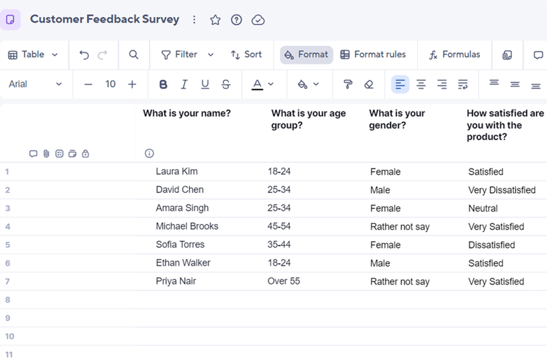Select the Laura Kim cell
Screen dimensions: 547x358
click(177, 172)
